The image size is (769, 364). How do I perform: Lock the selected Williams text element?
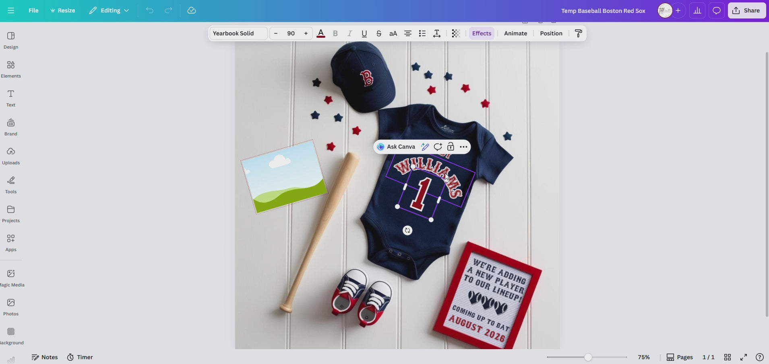(x=451, y=147)
